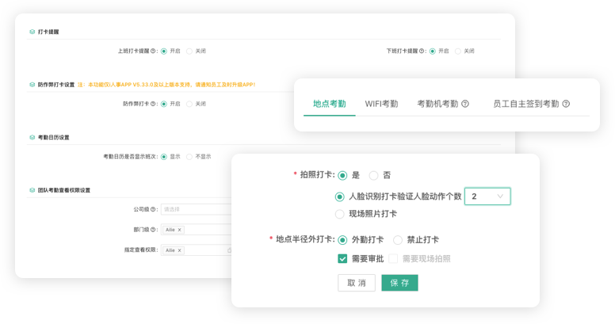This screenshot has width=615, height=324.
Task: Switch to the 地点考勤 tab
Action: (x=329, y=104)
